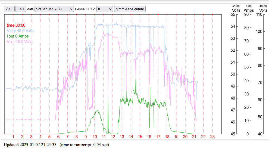Screen dimensions: 269x152
Task: Click hour marker 1 on the time axis
Action: coord(13,137)
